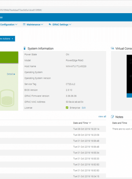The image size is (132, 179).
Task: Click log entry Tue 08 Oct 2019 19:23:09
Action: tap(86, 135)
